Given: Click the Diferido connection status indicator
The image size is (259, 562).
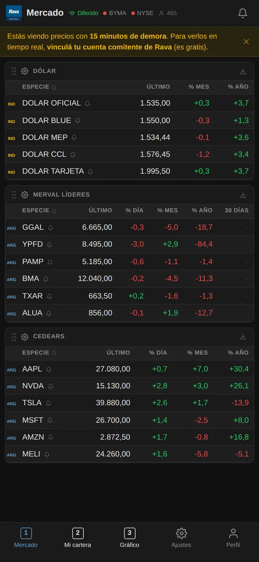Looking at the screenshot, I should [x=84, y=13].
